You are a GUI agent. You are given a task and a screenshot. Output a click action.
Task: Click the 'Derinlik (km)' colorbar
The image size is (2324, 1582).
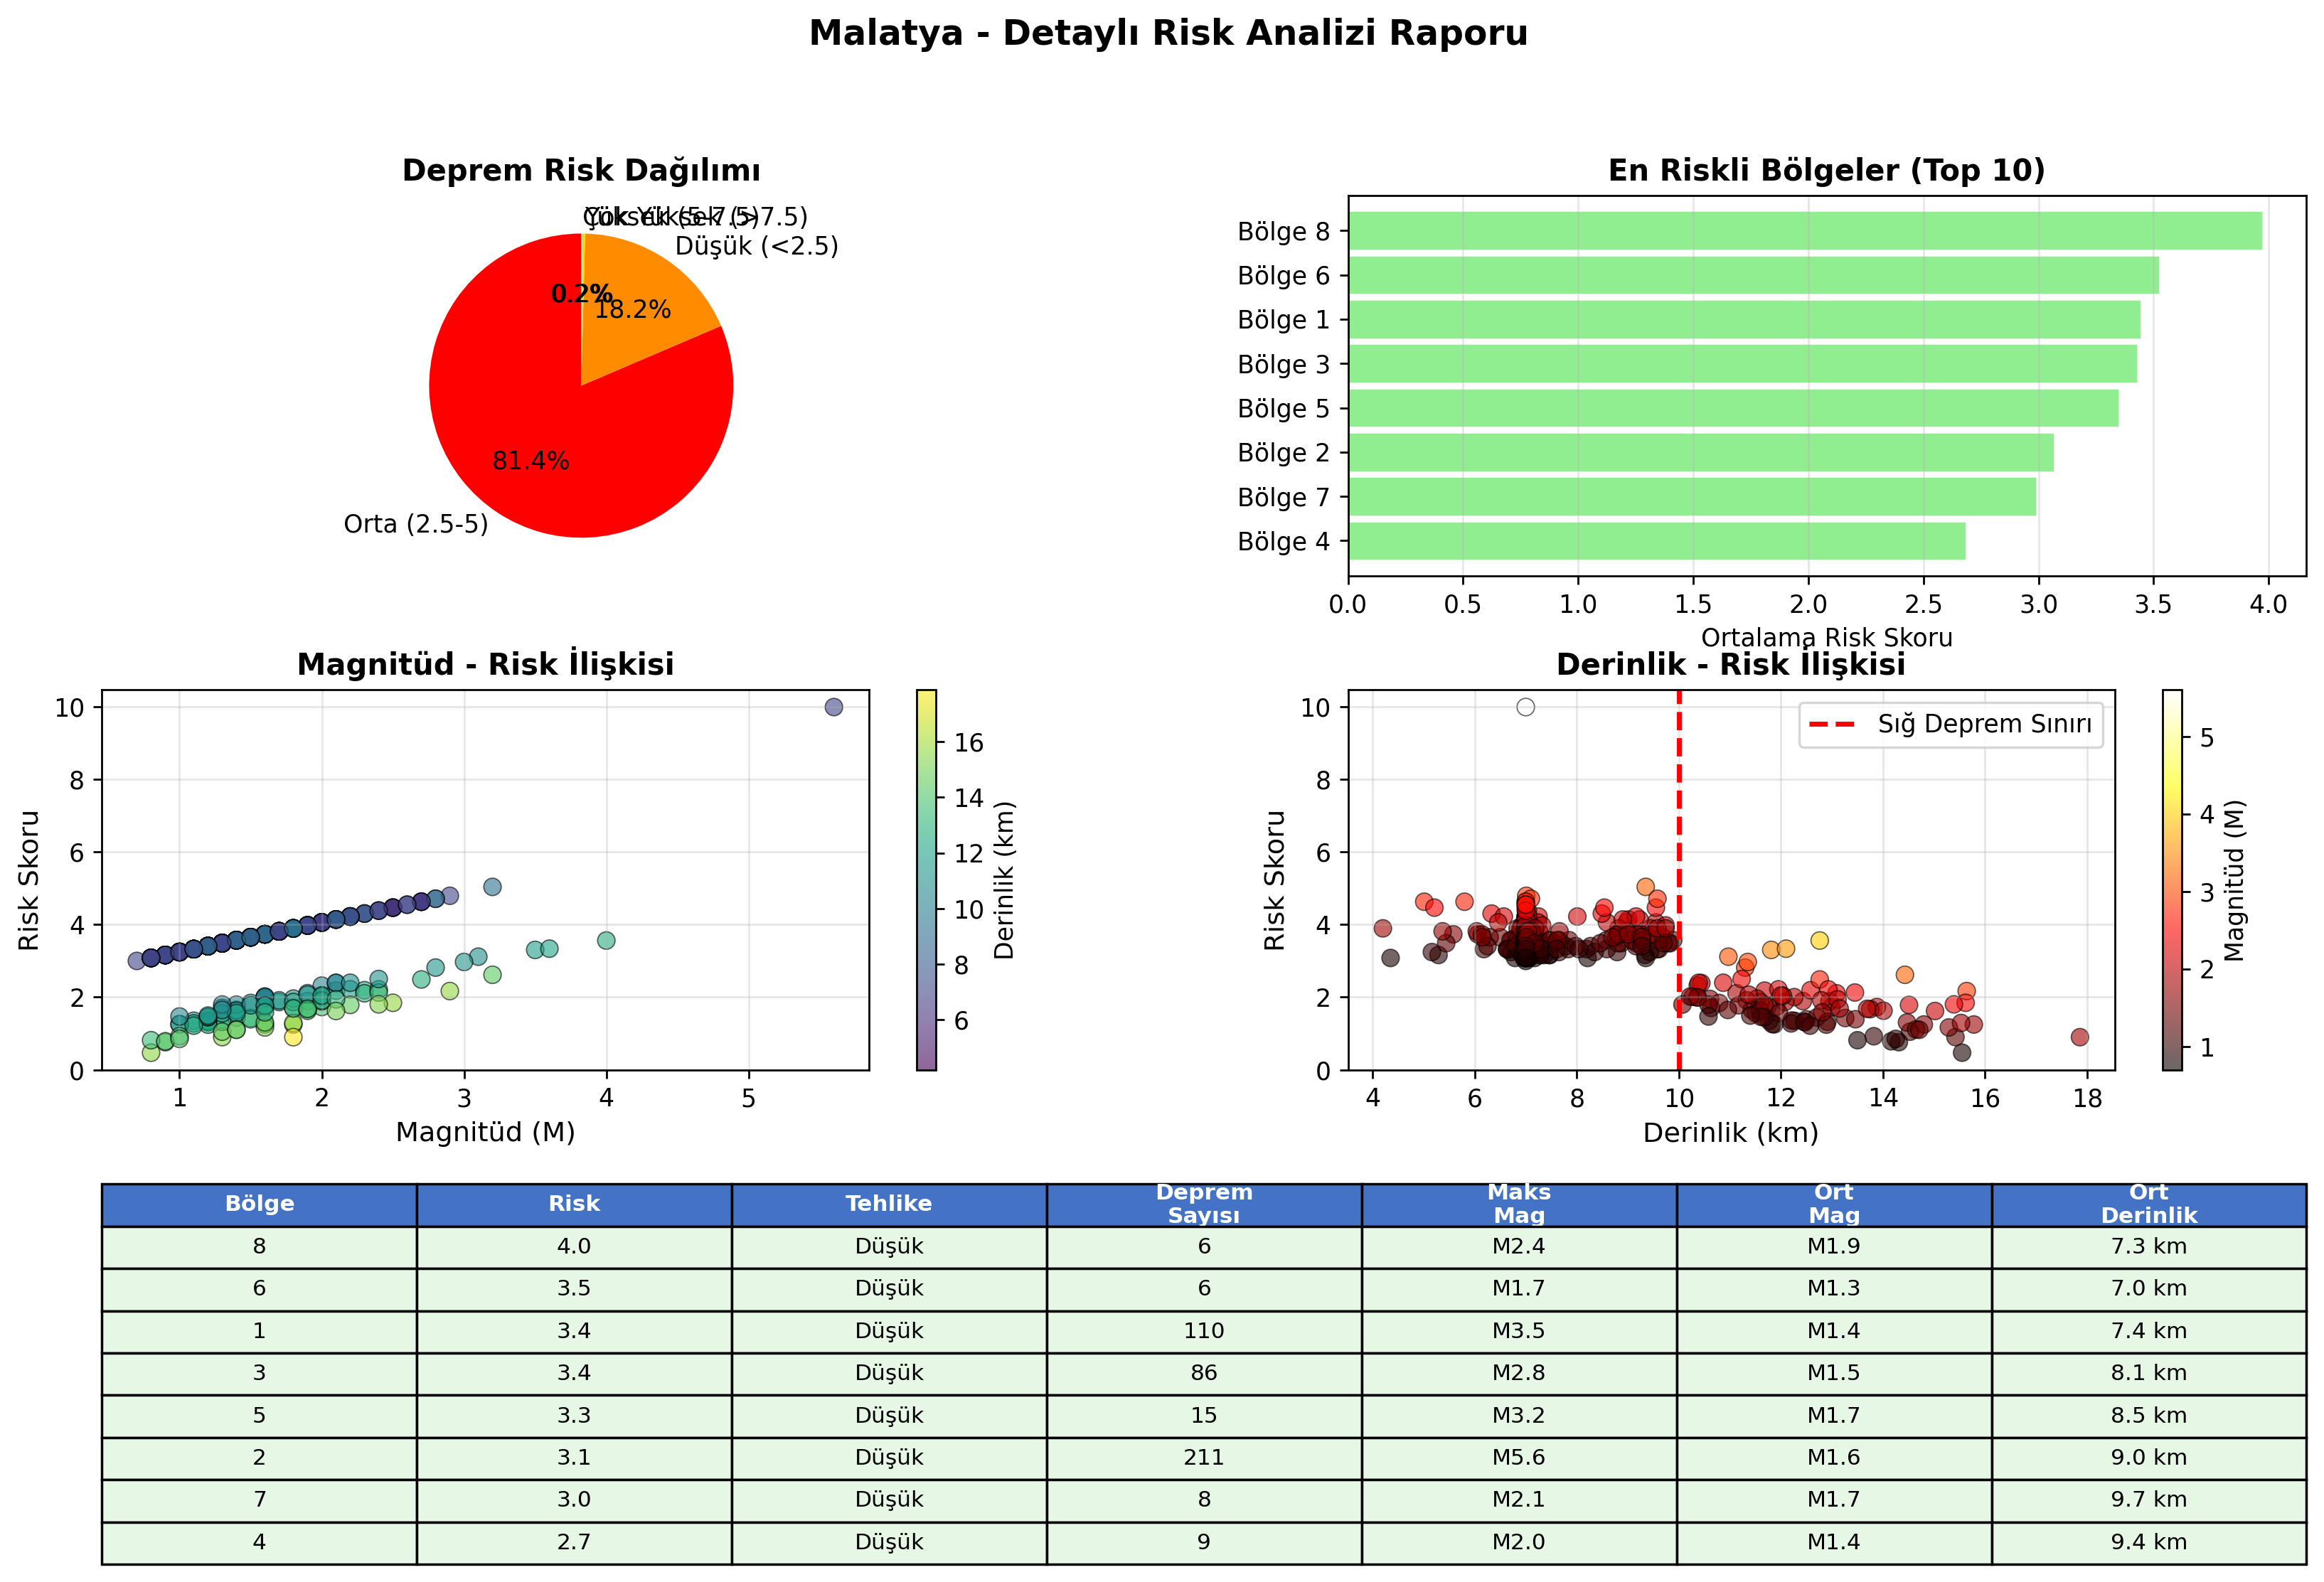927,880
